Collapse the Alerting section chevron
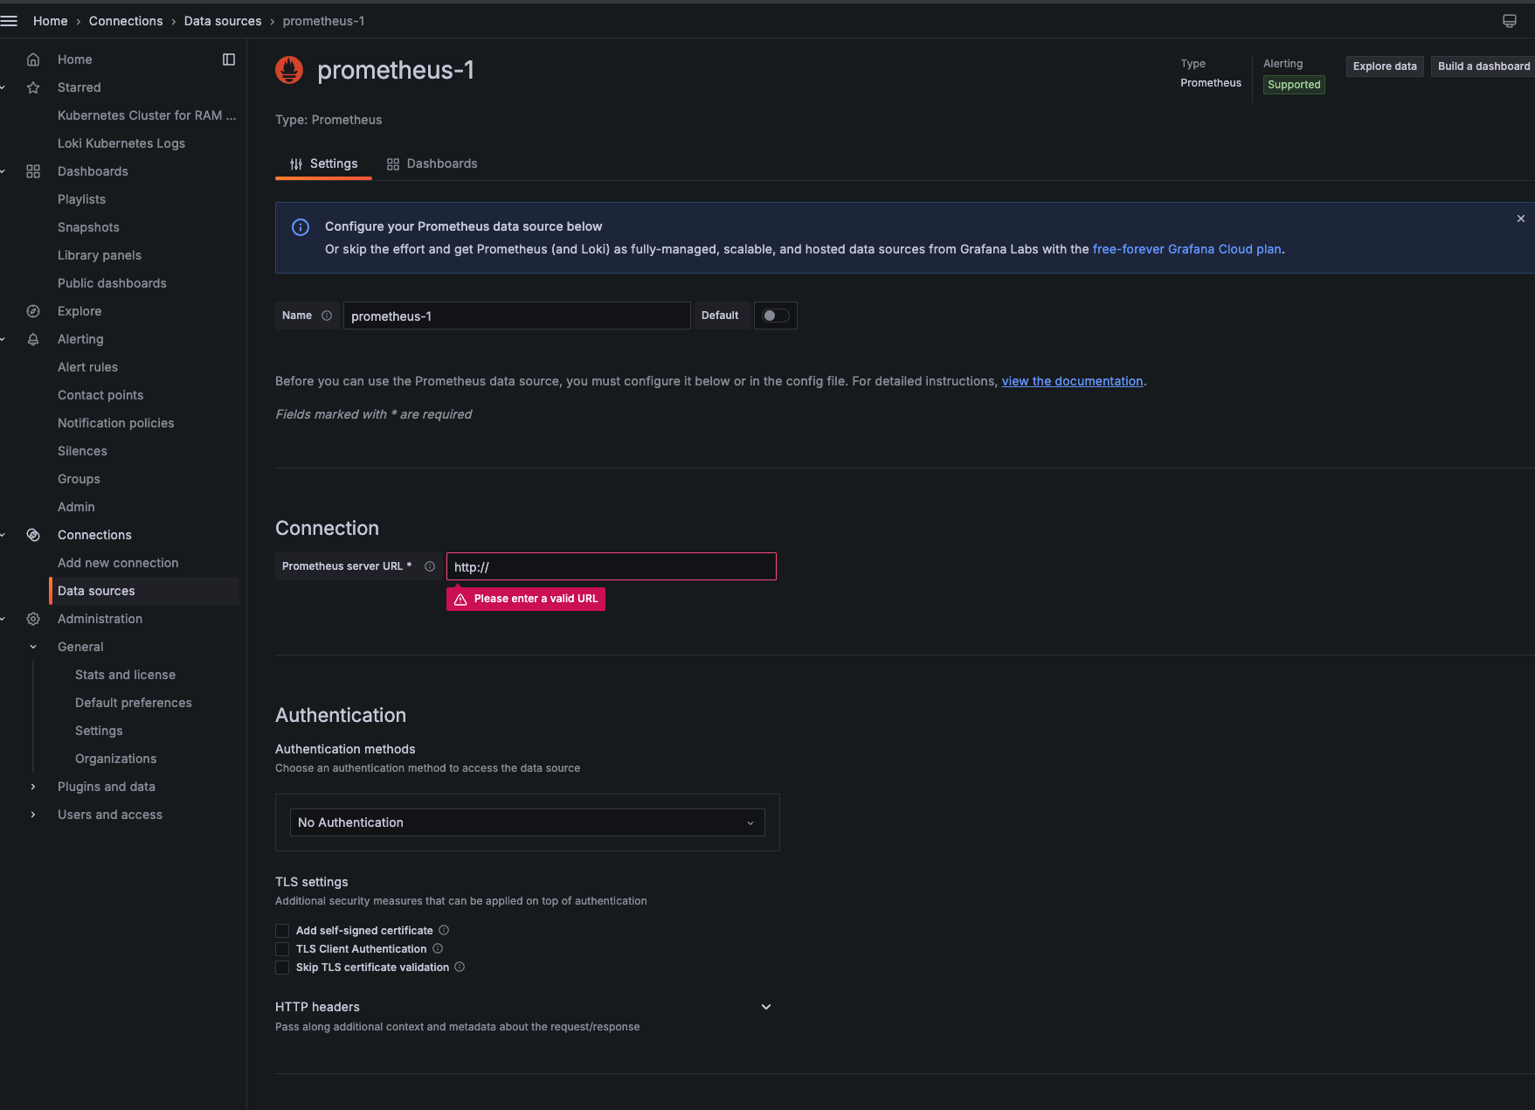 point(3,339)
